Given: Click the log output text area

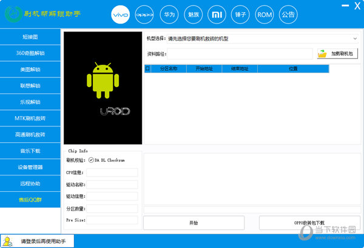Looking at the screenshot, I should (x=252, y=179).
